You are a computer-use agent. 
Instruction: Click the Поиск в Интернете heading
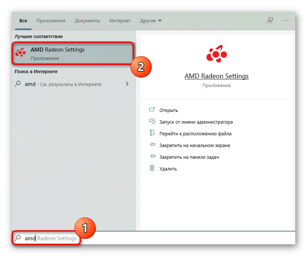36,72
